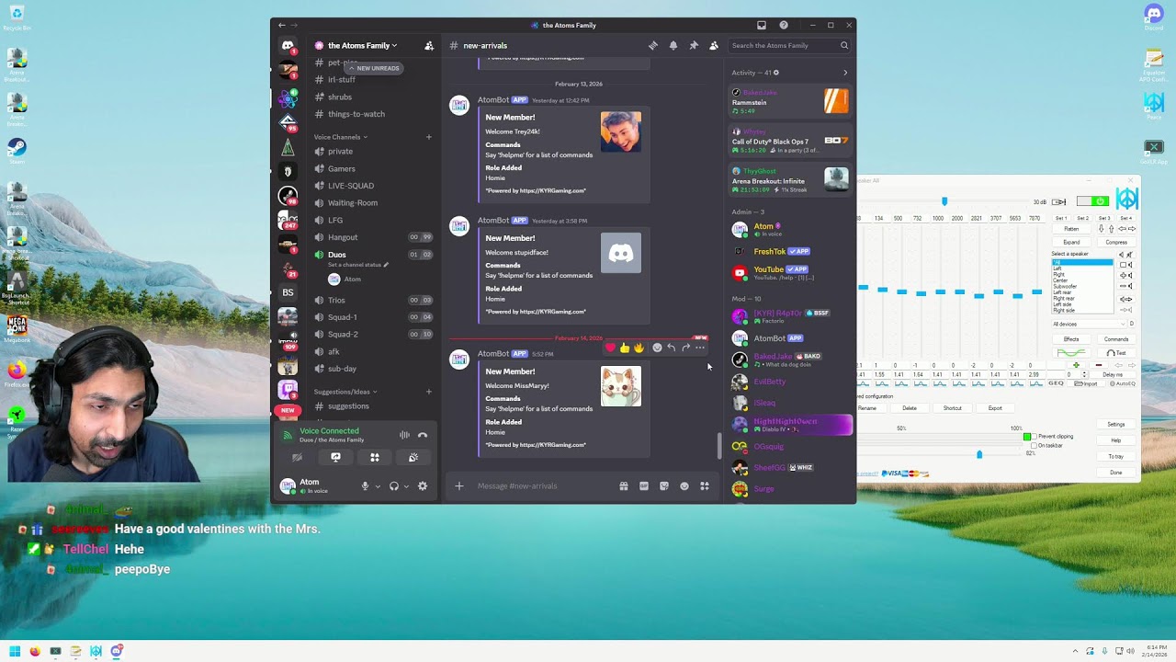Open the GIF picker in message bar
Screen dimensions: 1176x662
(x=644, y=486)
